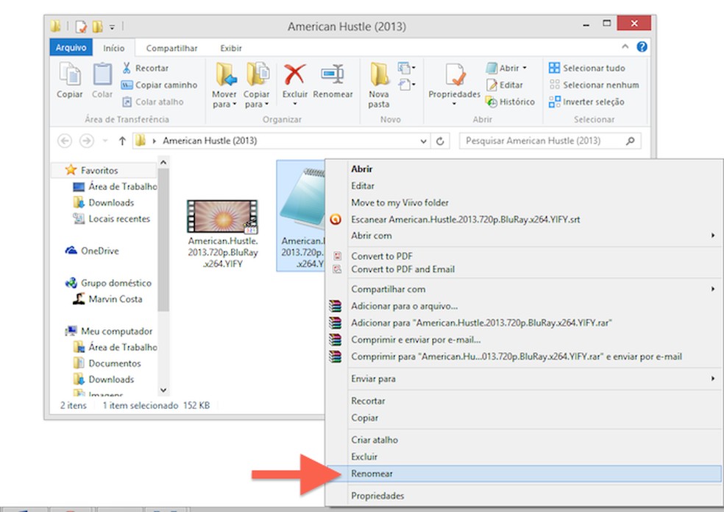Expand Compartilhar com submenu

524,289
